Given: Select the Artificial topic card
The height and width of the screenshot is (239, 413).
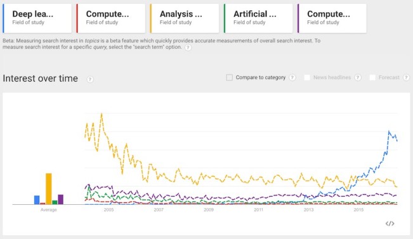Looking at the screenshot, I should 258,18.
